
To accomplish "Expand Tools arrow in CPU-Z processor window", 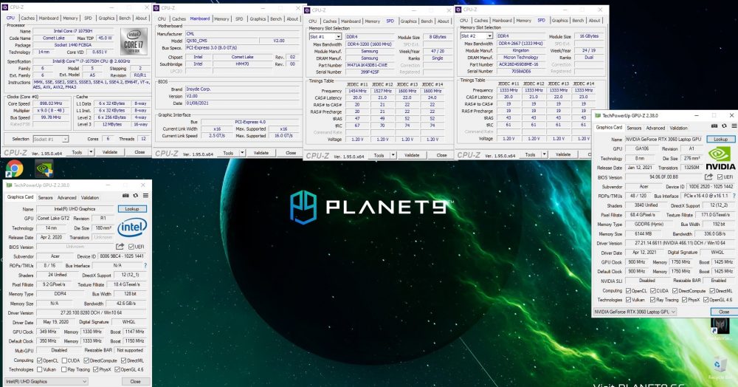I will click(x=91, y=152).
